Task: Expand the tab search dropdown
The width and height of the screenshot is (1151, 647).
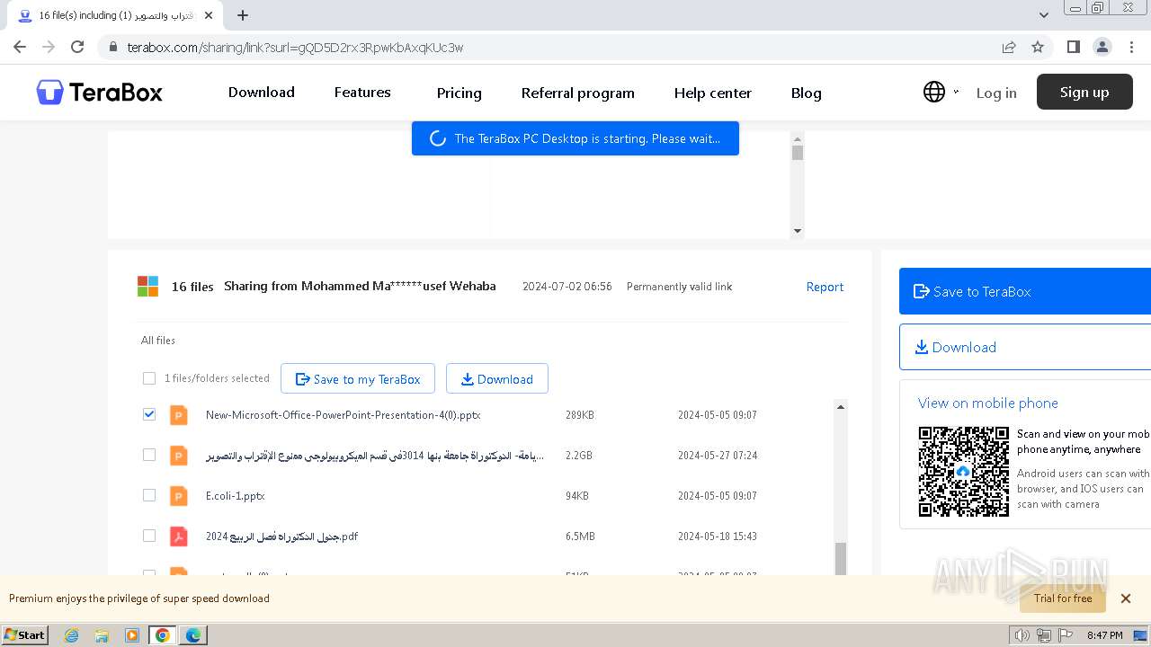Action: pos(1044,15)
